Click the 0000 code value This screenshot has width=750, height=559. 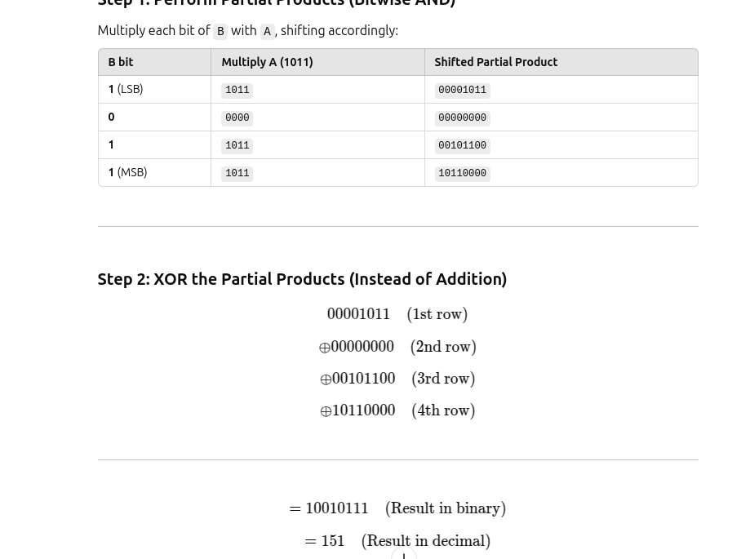[x=237, y=118]
